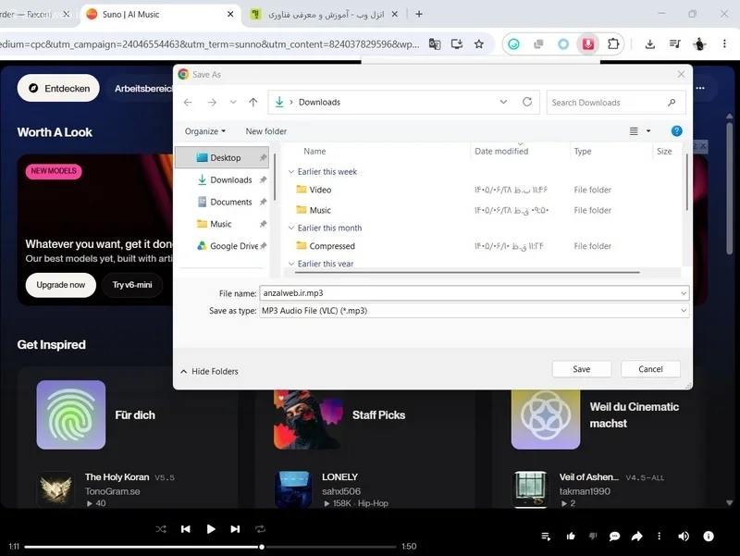Click the Entdecken button on Suno

(x=58, y=88)
